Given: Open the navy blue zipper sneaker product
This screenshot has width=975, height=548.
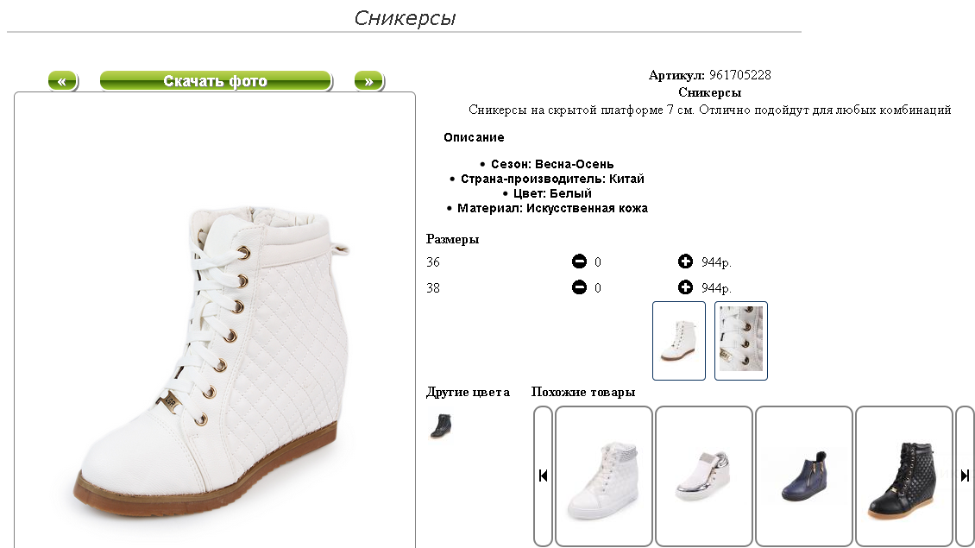Looking at the screenshot, I should pyautogui.click(x=803, y=476).
